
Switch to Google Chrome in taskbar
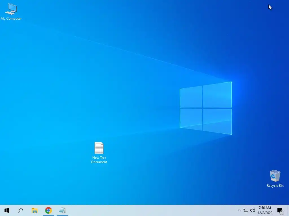coord(49,210)
